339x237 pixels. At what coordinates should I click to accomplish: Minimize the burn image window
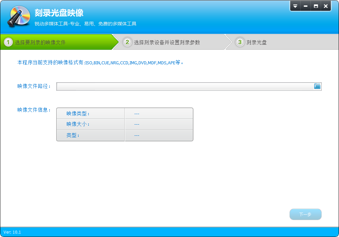[x=306, y=6]
